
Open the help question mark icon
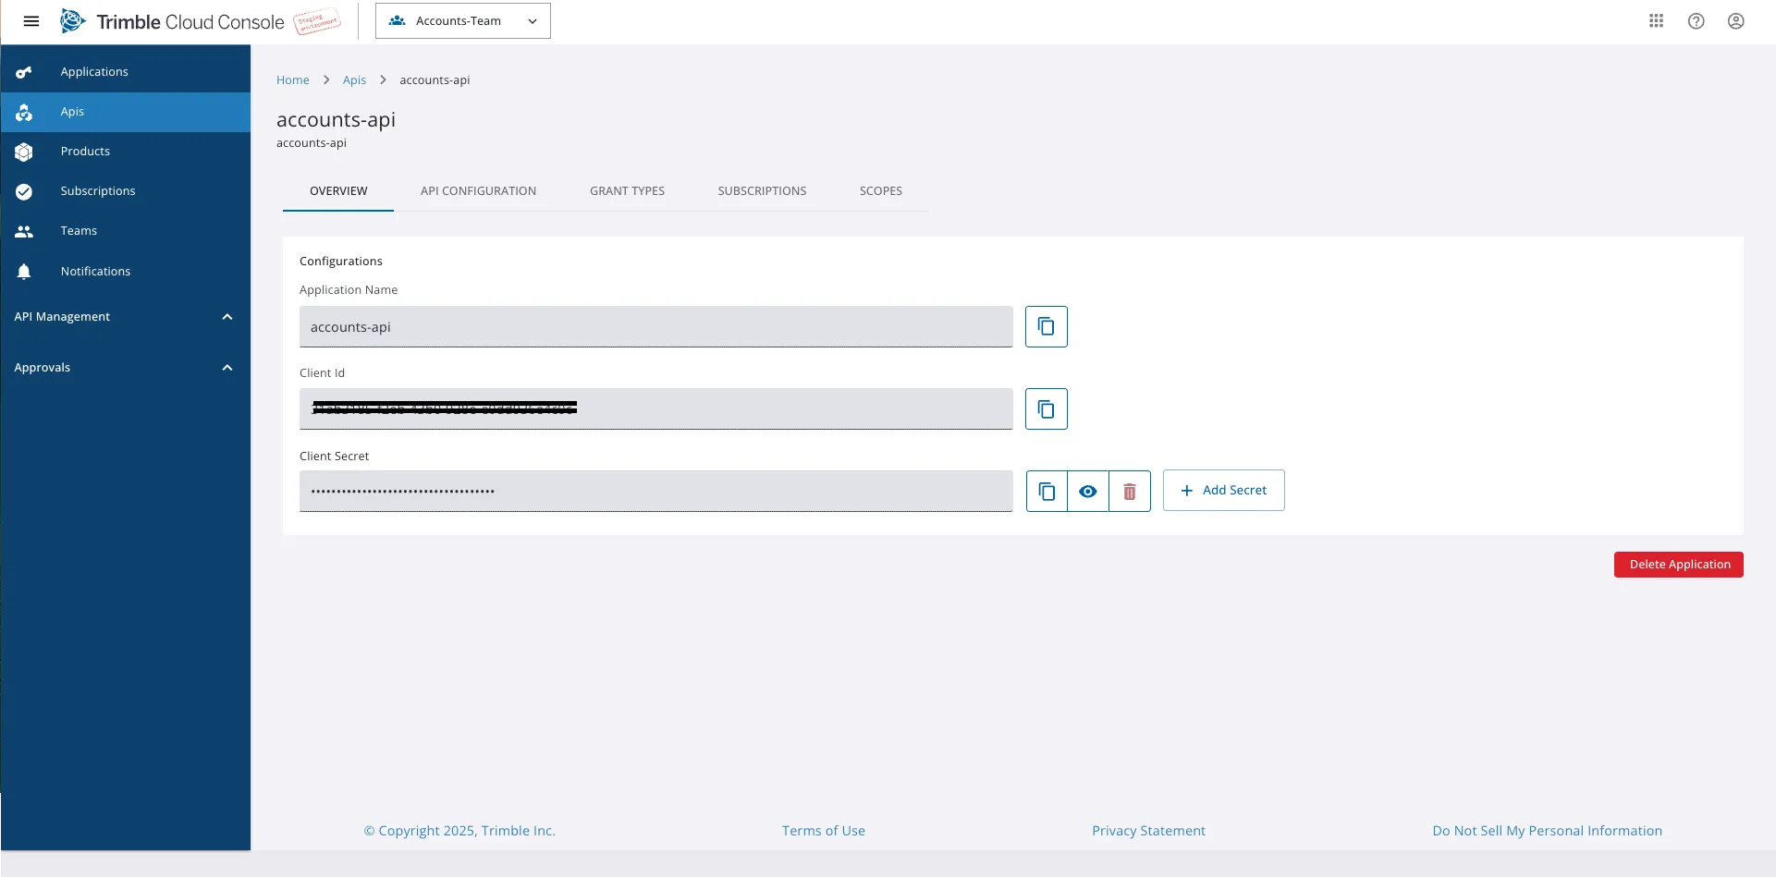pos(1696,21)
